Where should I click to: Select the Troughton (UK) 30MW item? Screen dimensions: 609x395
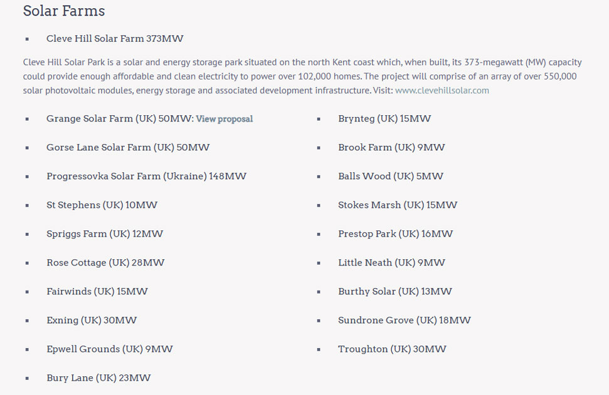392,349
